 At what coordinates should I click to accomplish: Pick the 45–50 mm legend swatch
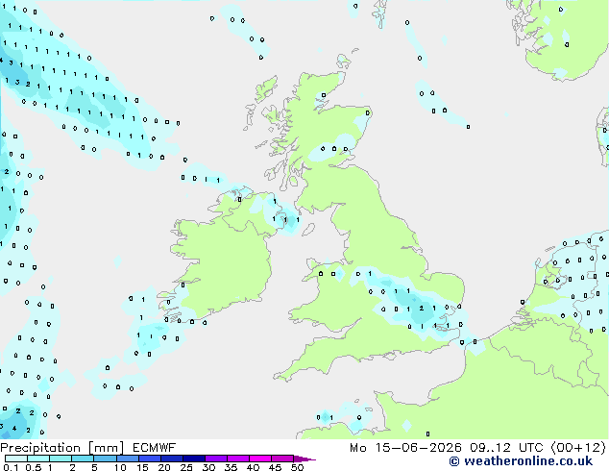[x=282, y=459]
